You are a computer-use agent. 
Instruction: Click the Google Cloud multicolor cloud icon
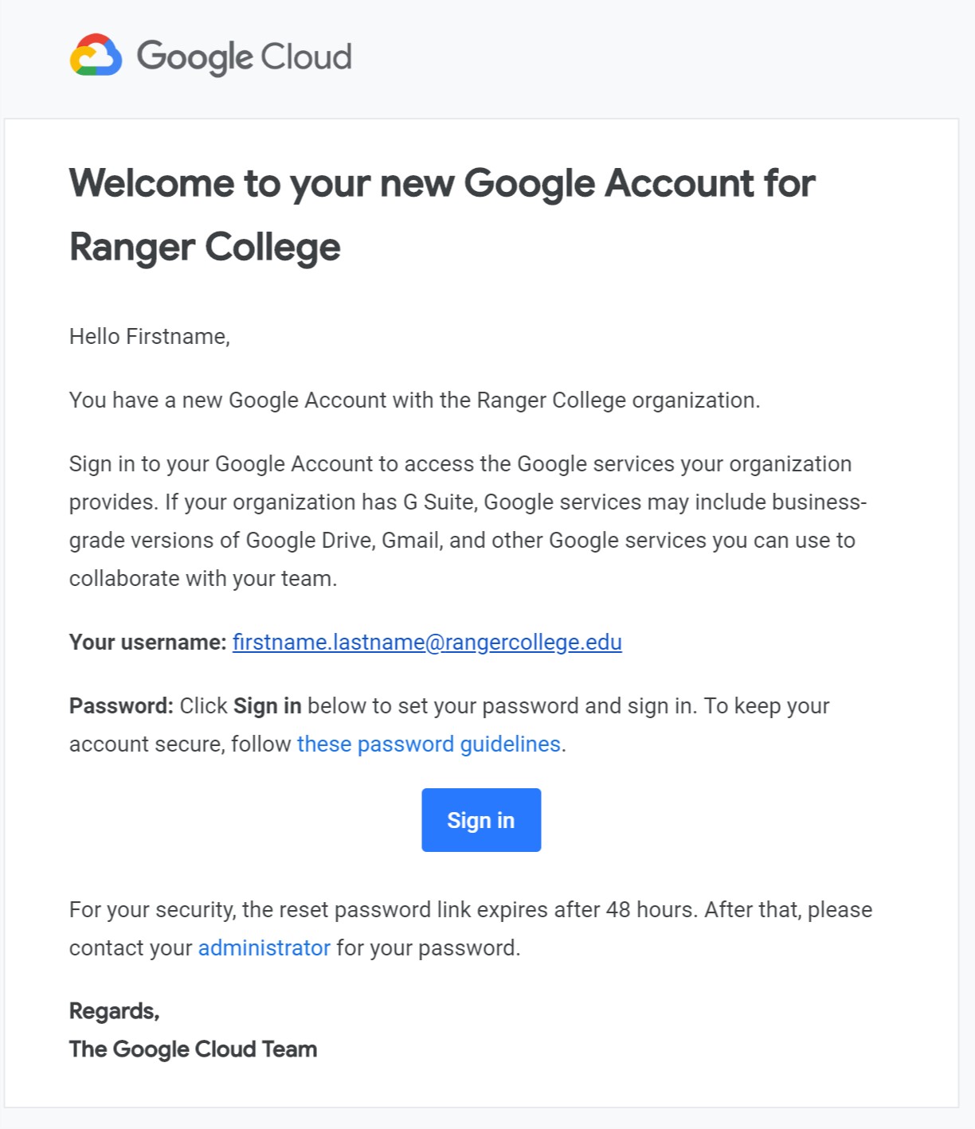click(96, 55)
